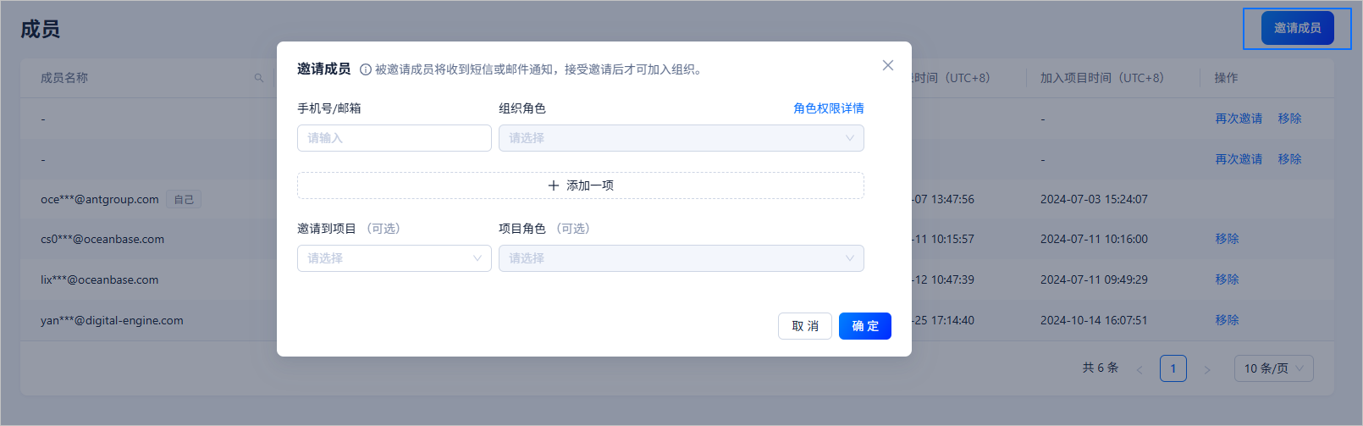Viewport: 1363px width, 426px height.
Task: Click 再次邀请 in the second member row
Action: tap(1239, 159)
